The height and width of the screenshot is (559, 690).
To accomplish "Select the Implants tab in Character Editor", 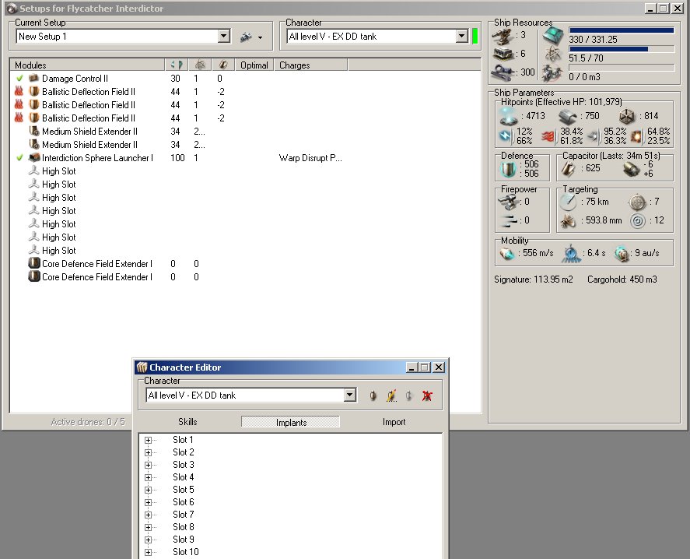I will coord(291,422).
